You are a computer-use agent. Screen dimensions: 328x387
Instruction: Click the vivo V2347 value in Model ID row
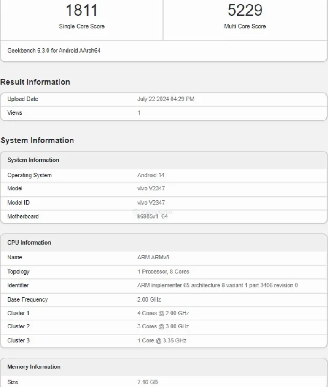(x=151, y=203)
